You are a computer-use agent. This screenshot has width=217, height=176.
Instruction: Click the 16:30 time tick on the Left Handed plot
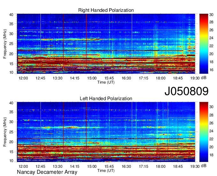coord(126,166)
